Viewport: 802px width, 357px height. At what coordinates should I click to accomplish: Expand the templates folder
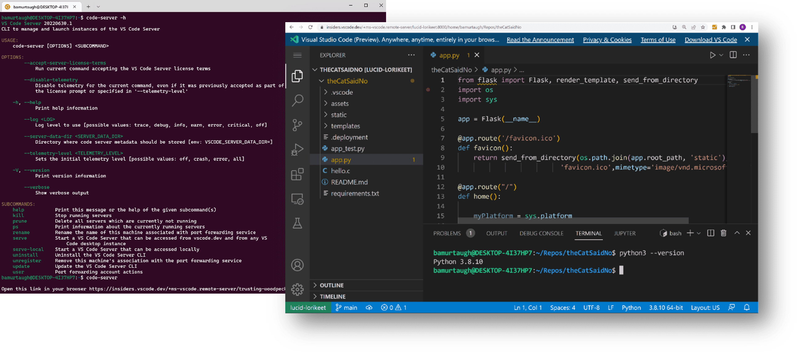click(x=345, y=126)
